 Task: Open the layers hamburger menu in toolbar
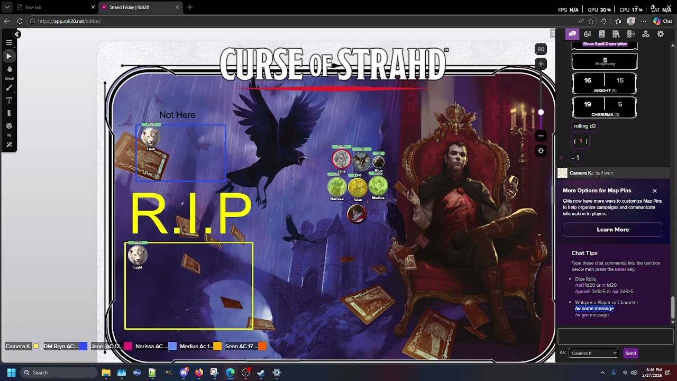(9, 42)
